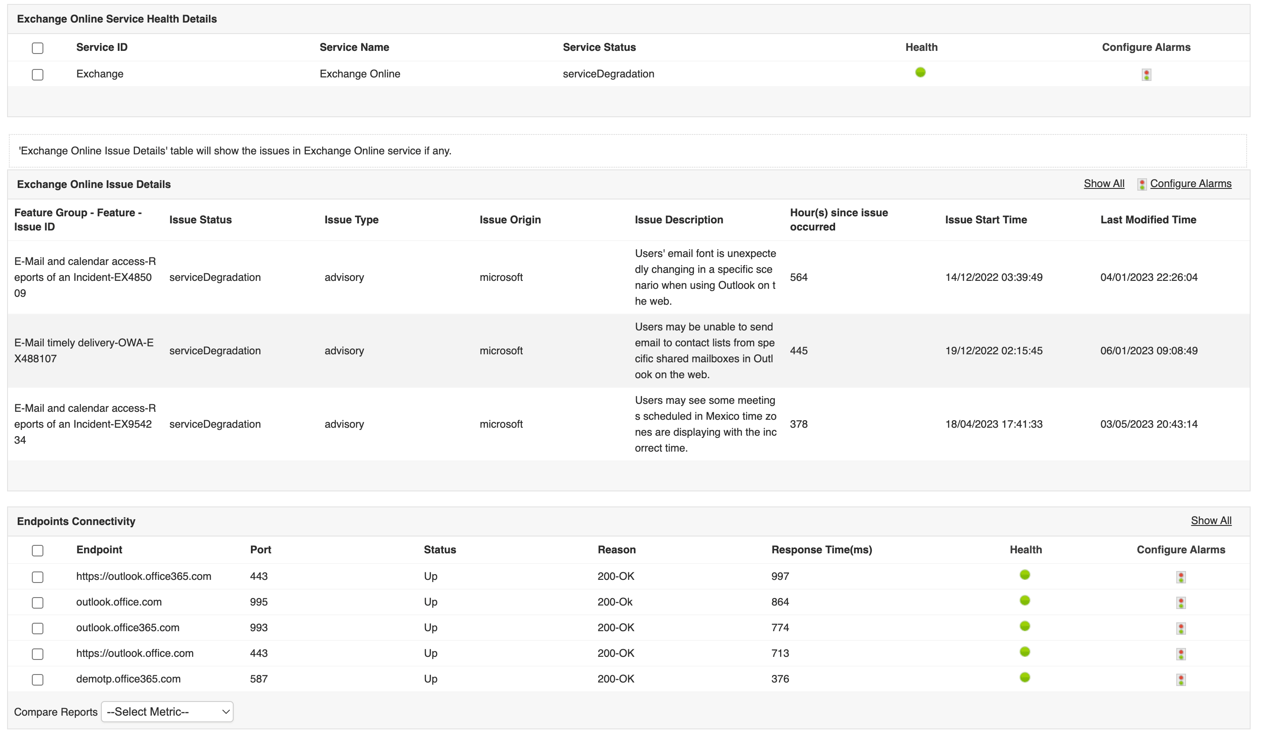Viewport: 1263px width, 736px height.
Task: Select the OWA-EX488107 issue entry
Action: (84, 351)
